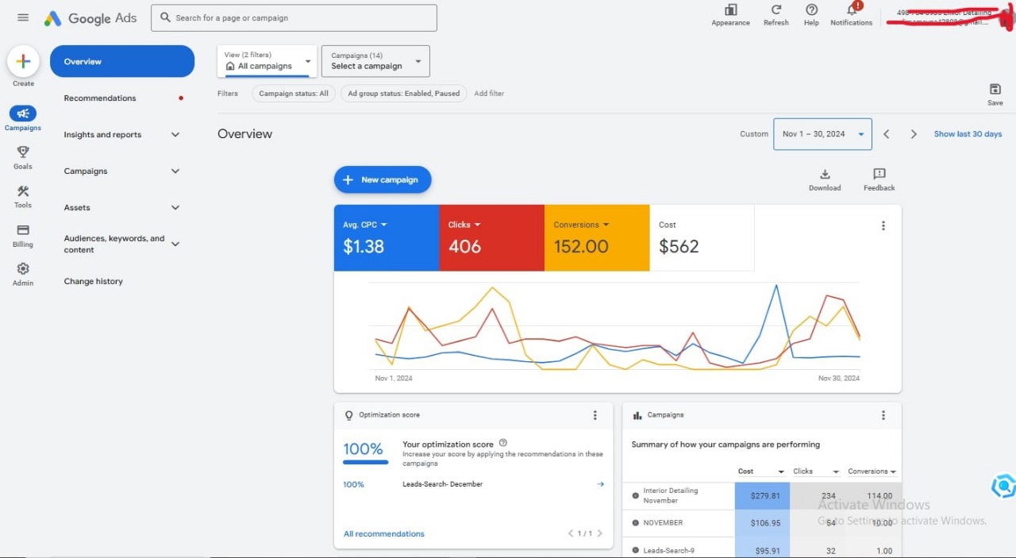Click the Create plus button

pos(23,61)
